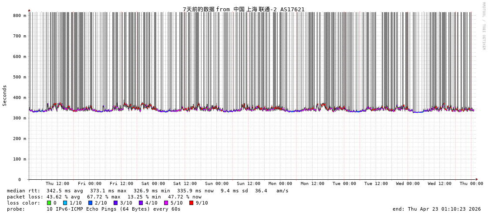Select the Tue 00:00 time axis label
This screenshot has height=215, width=488.
(344, 184)
